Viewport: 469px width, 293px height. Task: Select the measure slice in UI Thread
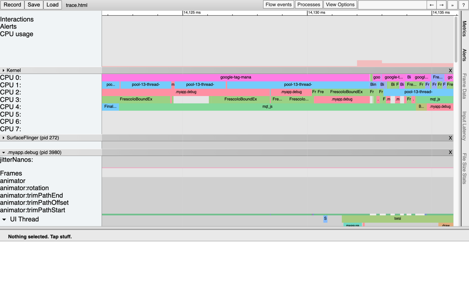coord(353,225)
